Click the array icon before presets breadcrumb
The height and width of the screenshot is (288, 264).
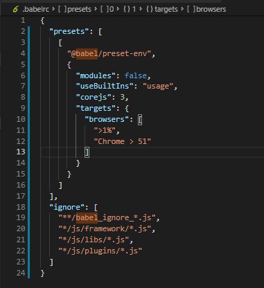62,9
